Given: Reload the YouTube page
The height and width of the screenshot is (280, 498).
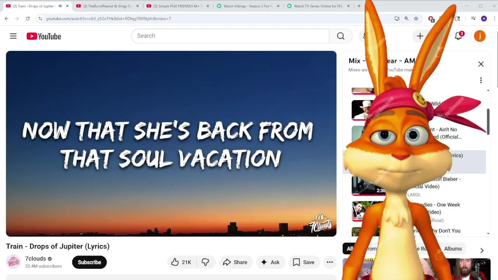Looking at the screenshot, I should point(28,18).
